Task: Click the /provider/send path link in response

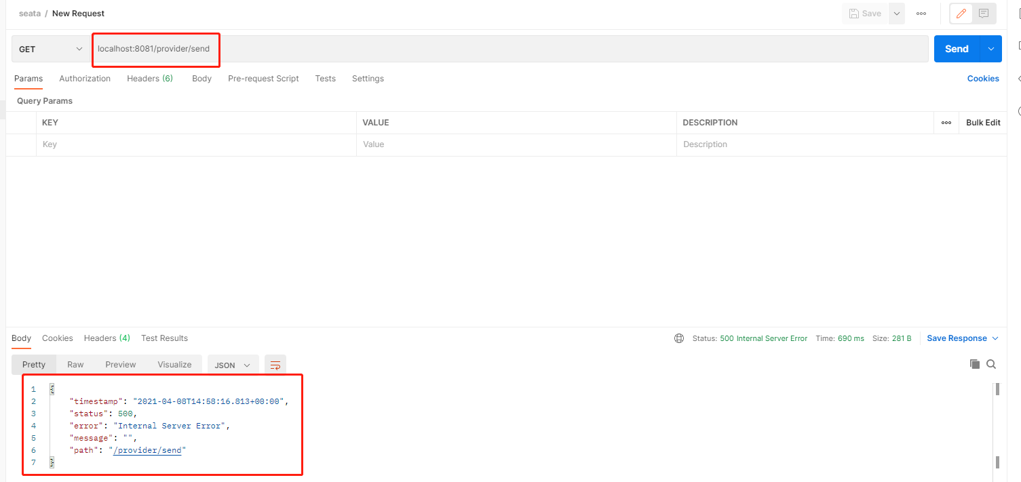Action: point(147,450)
